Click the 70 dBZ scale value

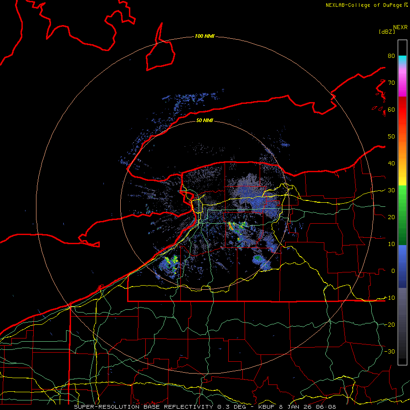(391, 82)
